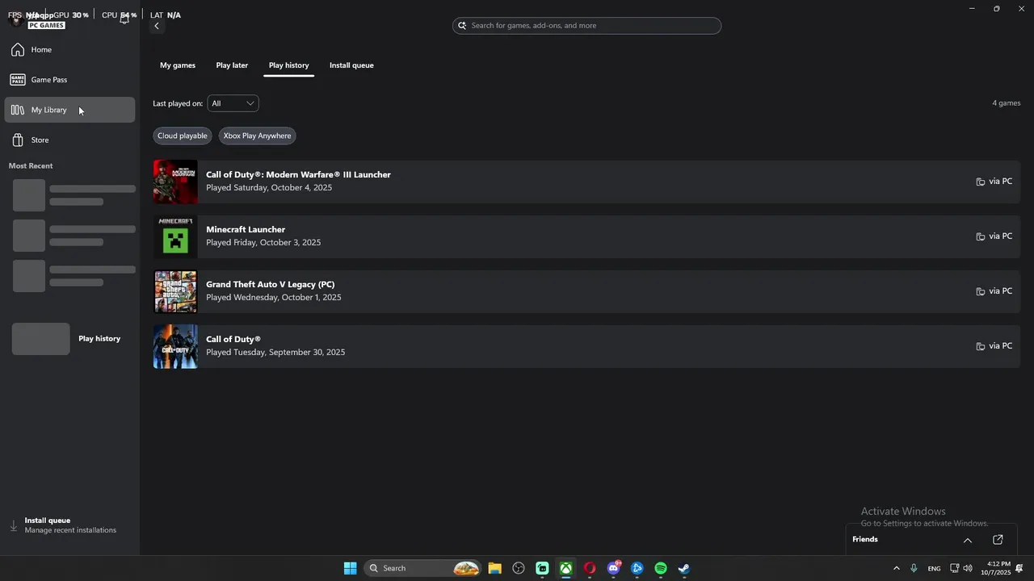Screen dimensions: 1034x581
Task: Click the Call of Duty®: Modern Warfare® III Launcher title
Action: click(298, 174)
